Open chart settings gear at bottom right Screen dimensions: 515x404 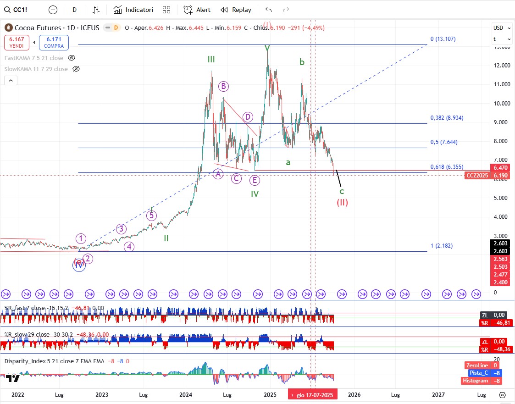[502, 395]
